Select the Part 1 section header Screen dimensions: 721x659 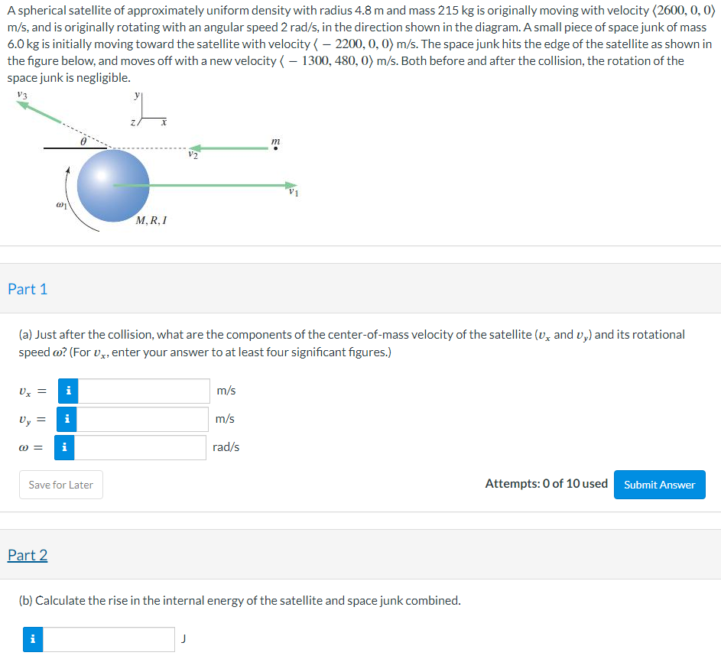click(x=28, y=289)
